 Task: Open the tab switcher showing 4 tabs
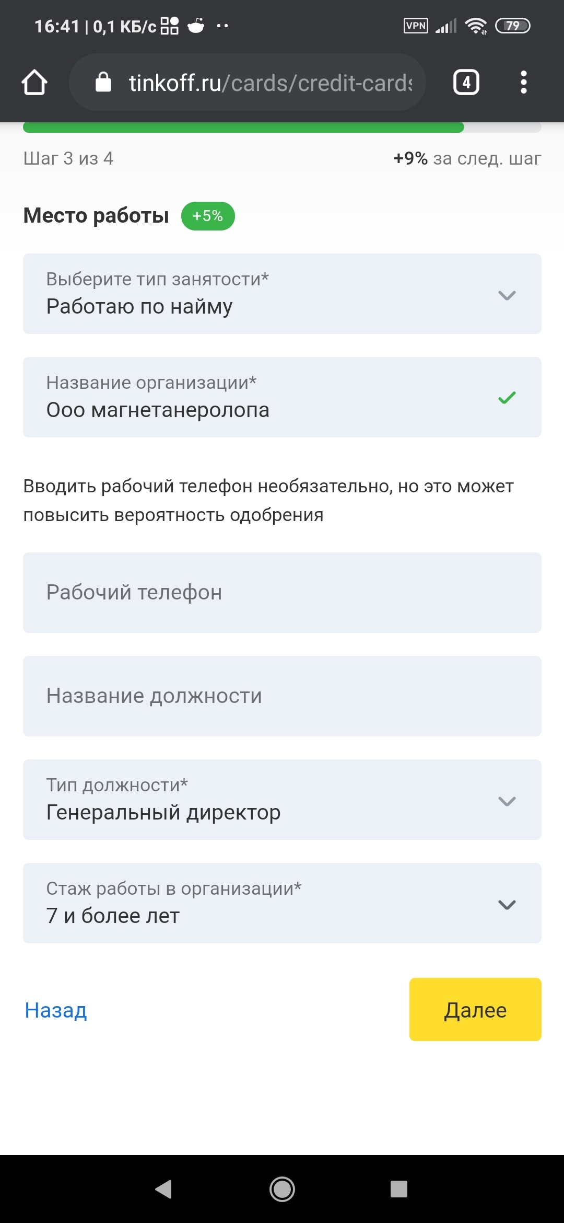466,83
